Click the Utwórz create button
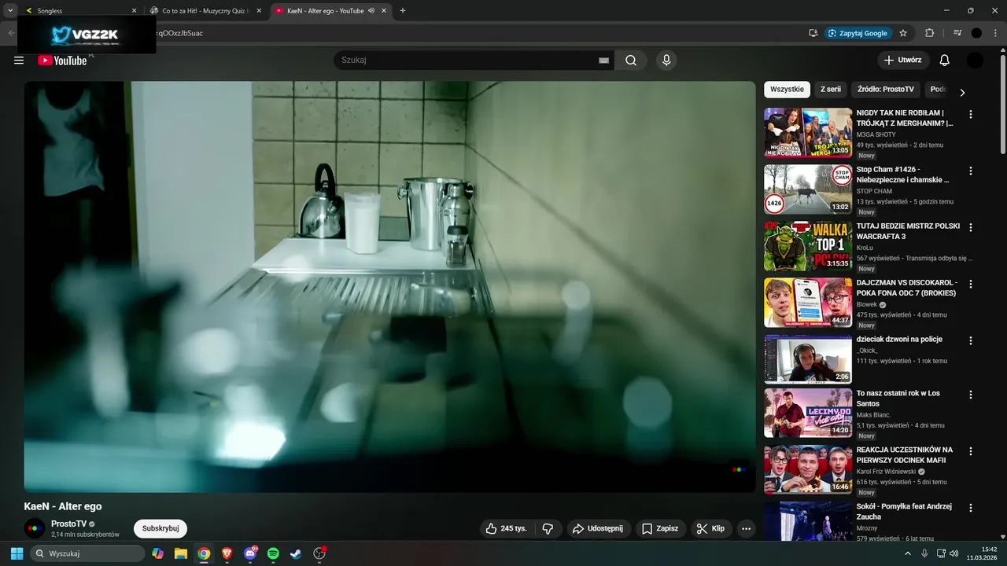 903,61
